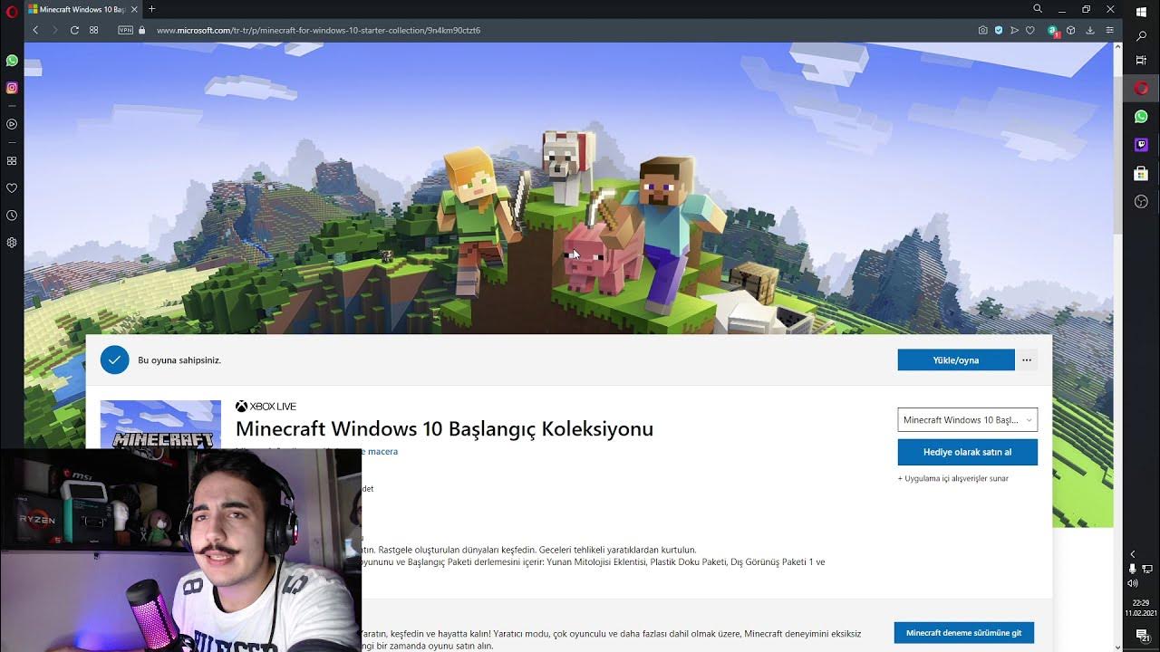This screenshot has height=652, width=1160.
Task: Reload the current page
Action: (x=74, y=30)
